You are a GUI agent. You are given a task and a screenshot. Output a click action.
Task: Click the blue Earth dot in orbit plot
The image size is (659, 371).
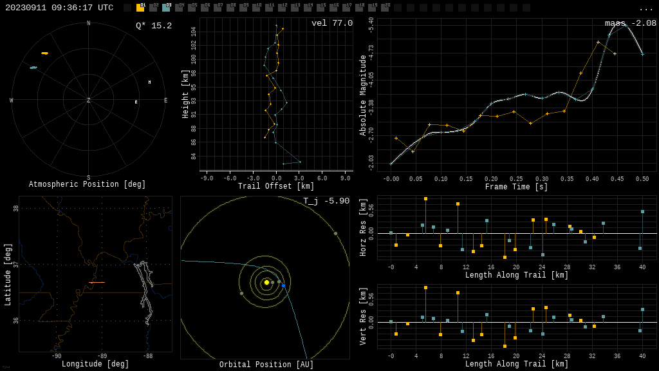click(x=284, y=286)
